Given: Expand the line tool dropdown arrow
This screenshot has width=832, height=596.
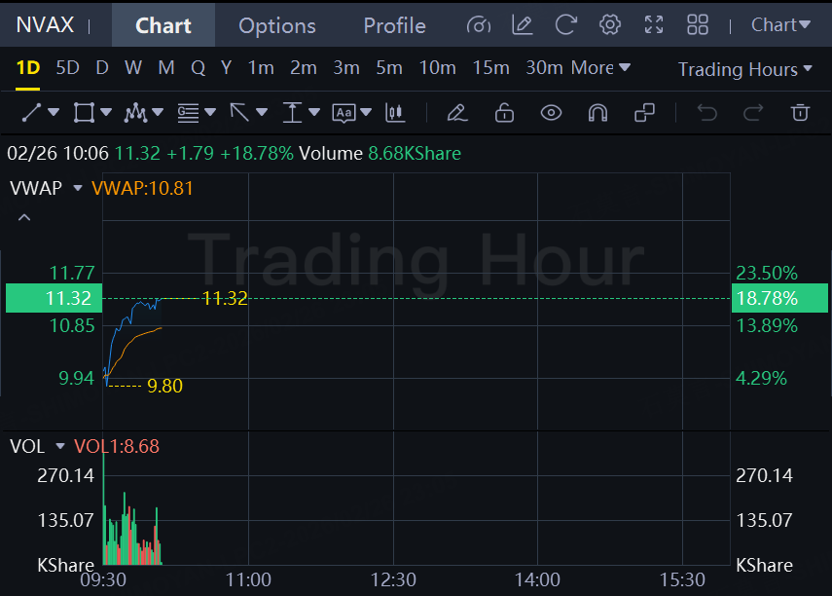Looking at the screenshot, I should click(54, 112).
